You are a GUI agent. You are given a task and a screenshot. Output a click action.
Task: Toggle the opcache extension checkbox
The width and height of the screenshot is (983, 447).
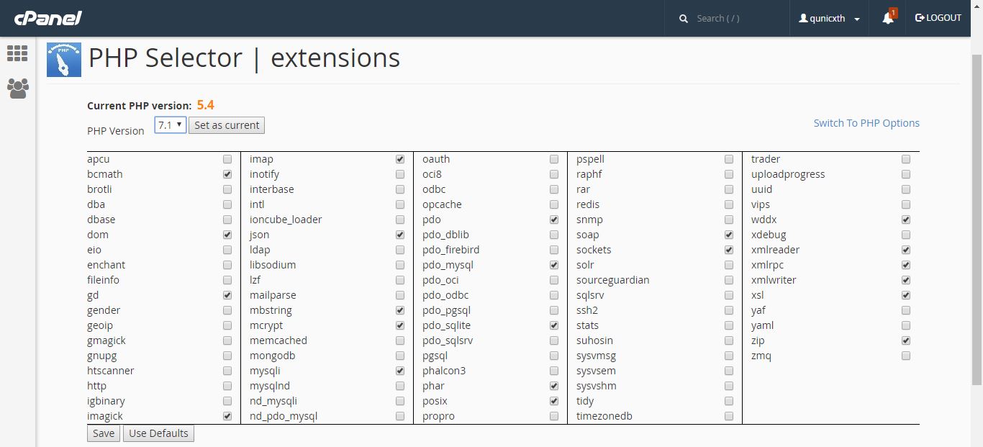tap(554, 204)
